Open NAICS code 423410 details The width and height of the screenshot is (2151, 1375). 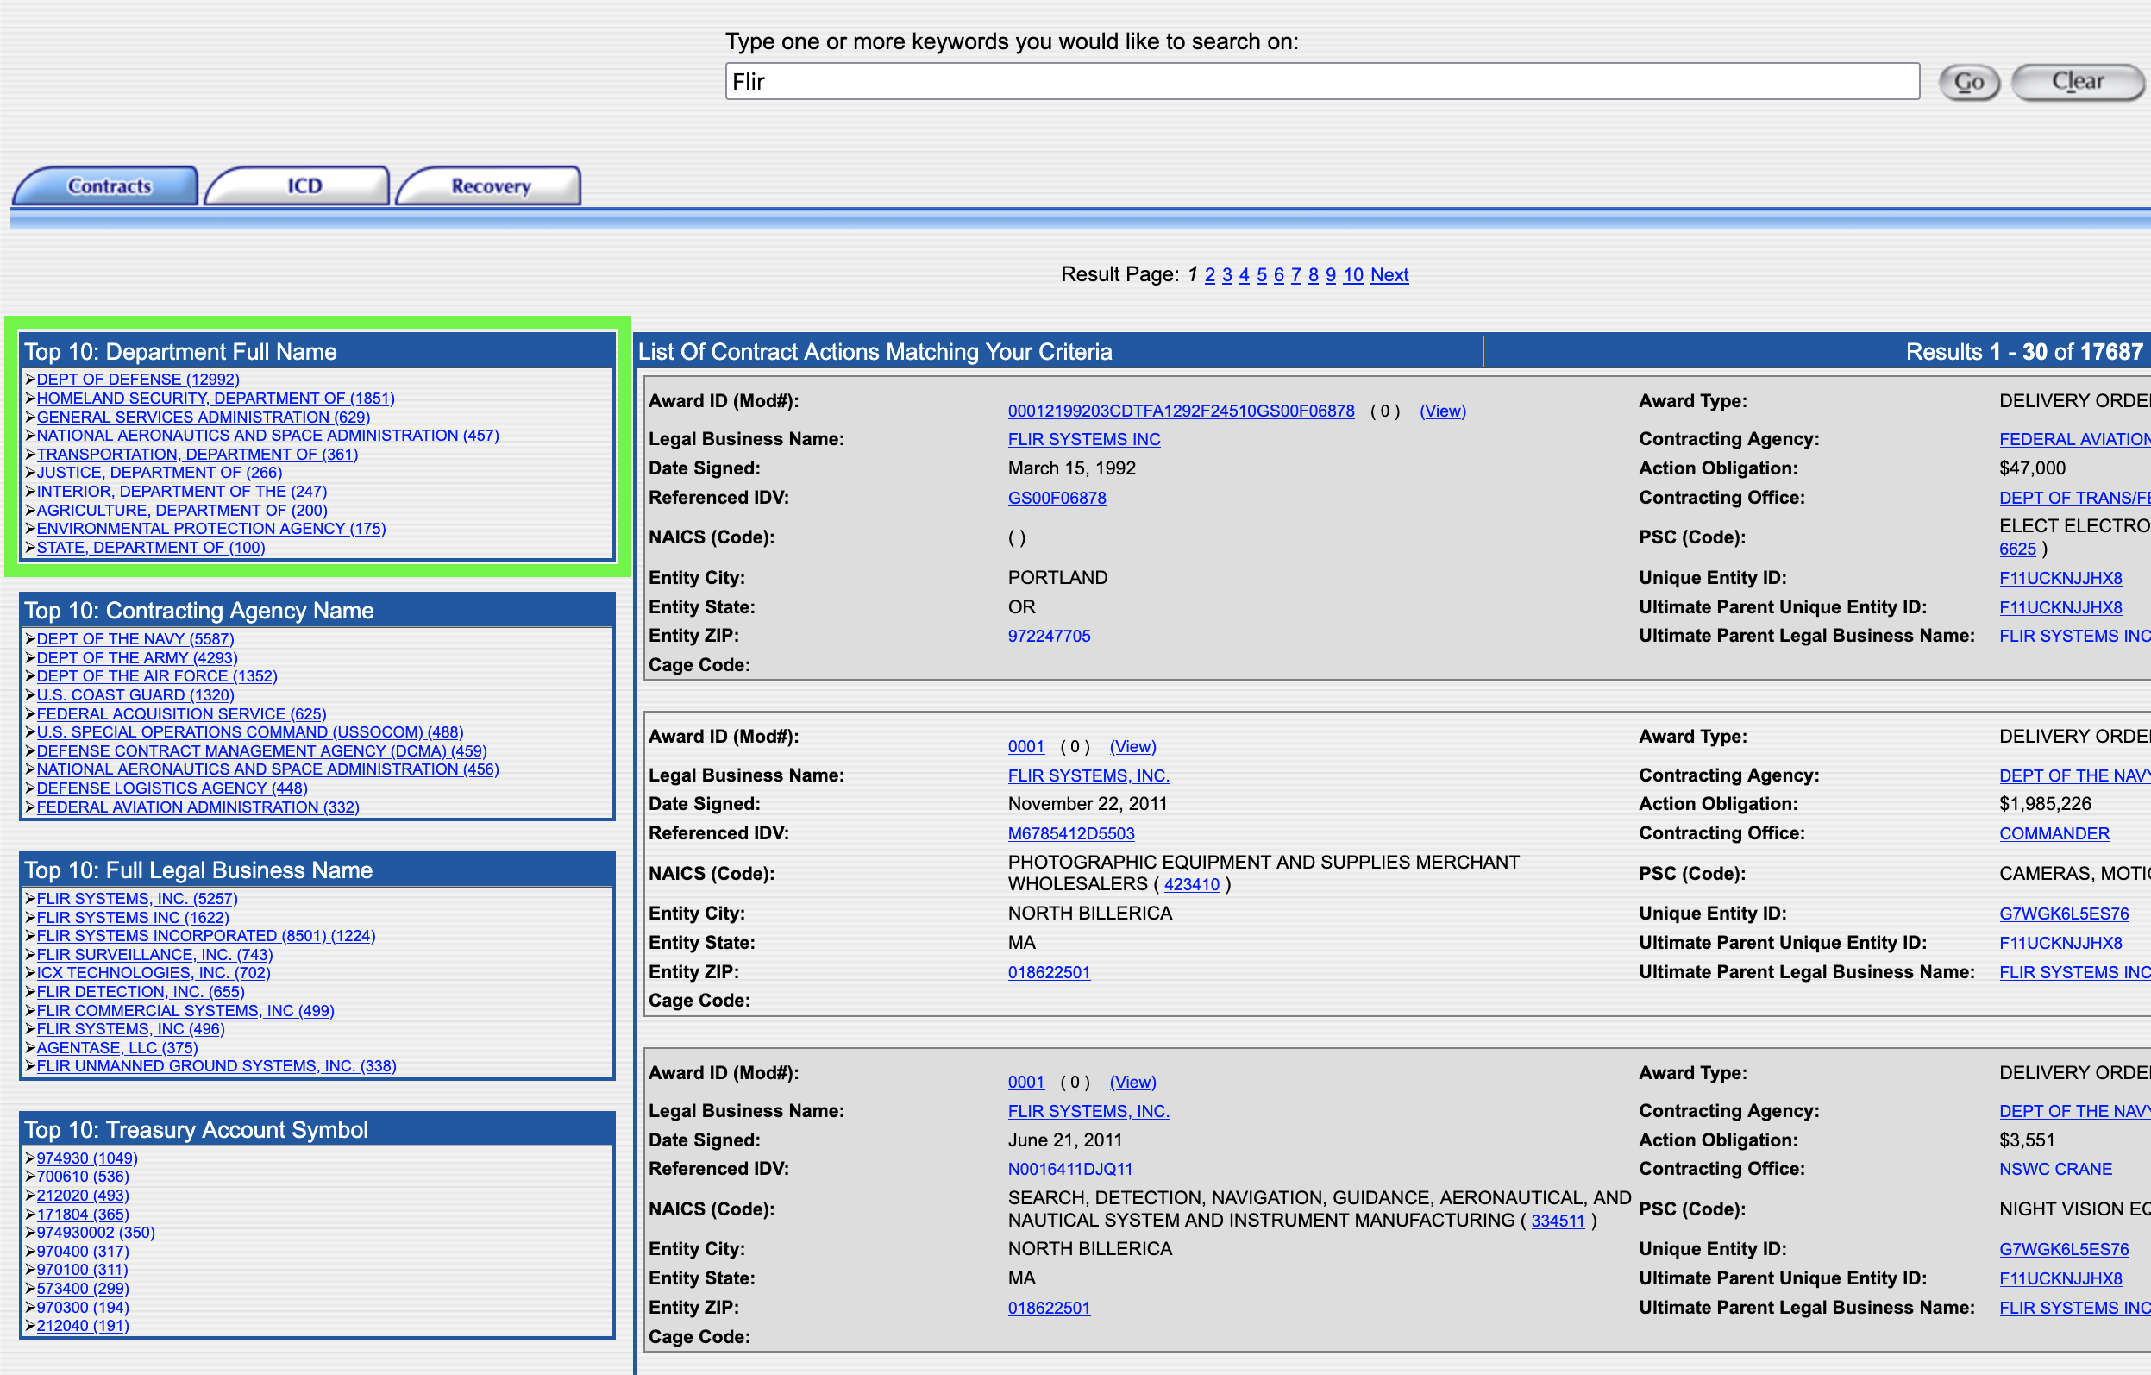click(x=1193, y=884)
